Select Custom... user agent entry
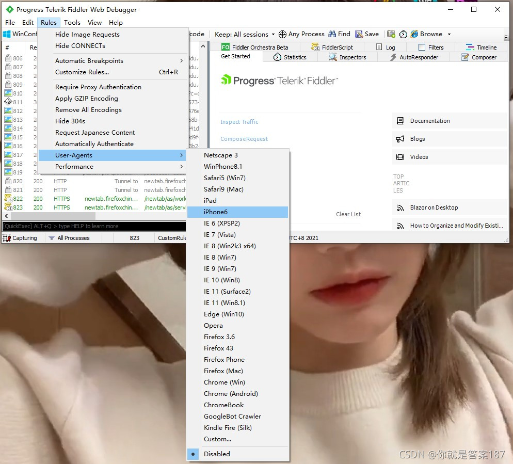513x464 pixels. (x=237, y=439)
